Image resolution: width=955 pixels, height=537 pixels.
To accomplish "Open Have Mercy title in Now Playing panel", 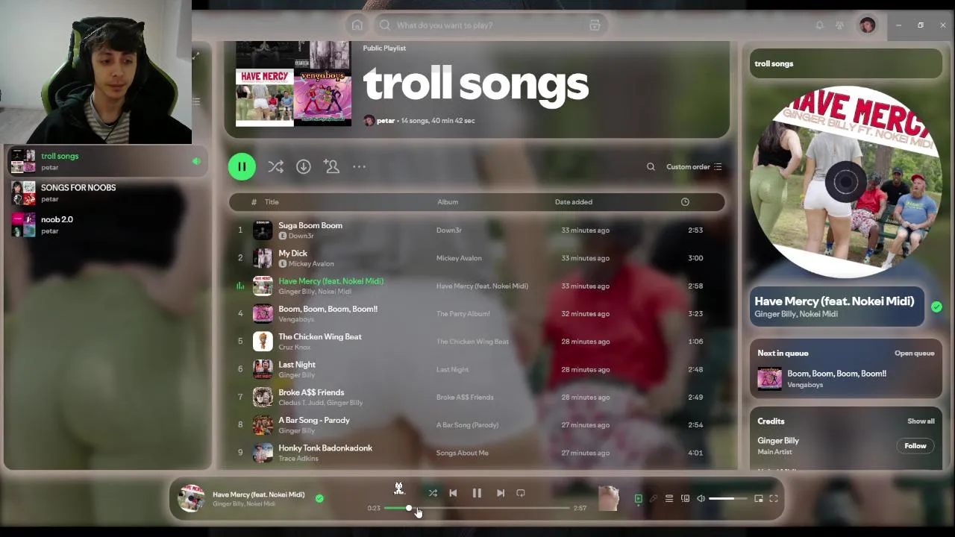I will pos(834,301).
